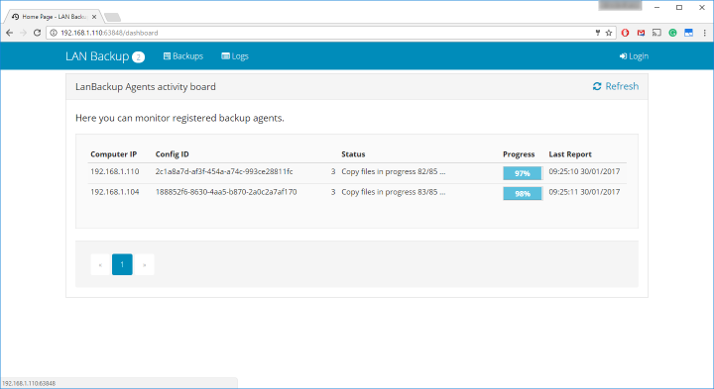The height and width of the screenshot is (389, 714).
Task: Open the Opera red extension icon
Action: (625, 33)
